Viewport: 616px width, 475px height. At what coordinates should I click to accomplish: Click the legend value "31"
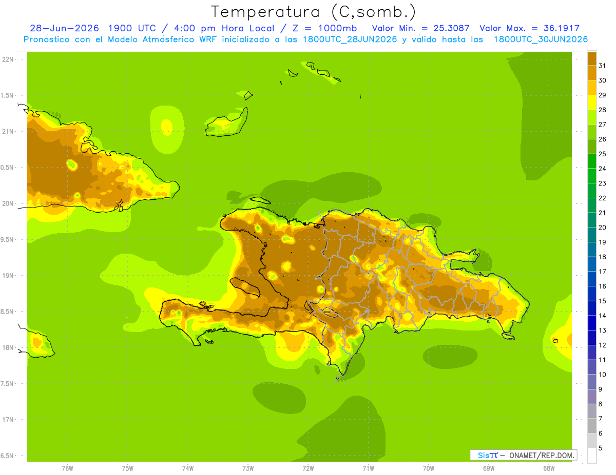602,66
